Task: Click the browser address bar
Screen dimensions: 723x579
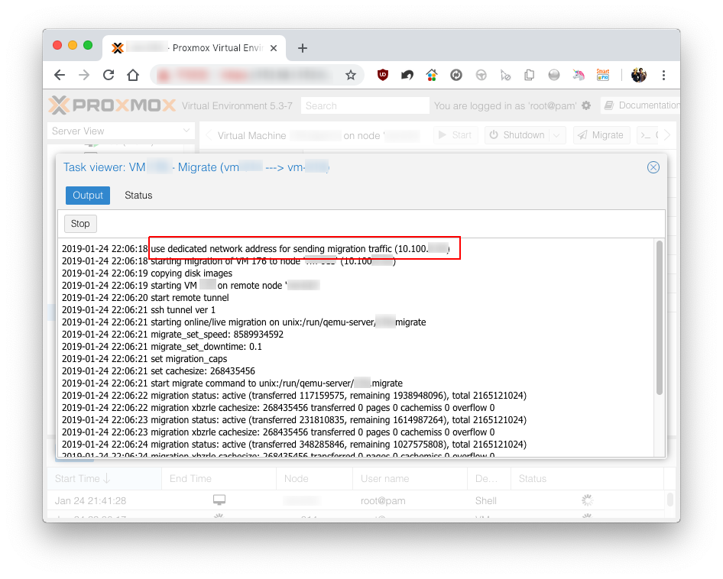Action: pos(258,75)
